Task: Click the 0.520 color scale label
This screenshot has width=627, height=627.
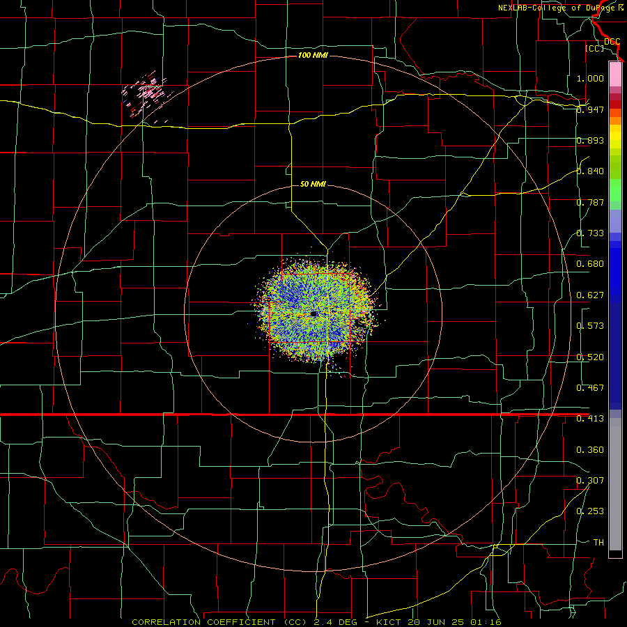Action: coord(590,357)
